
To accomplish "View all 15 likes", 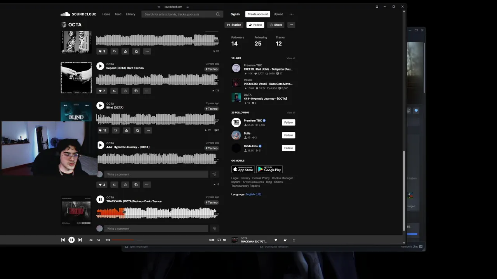I will pyautogui.click(x=291, y=59).
